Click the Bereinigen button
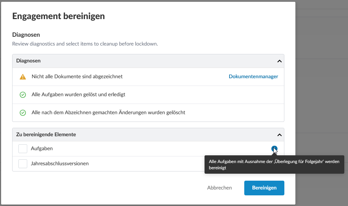Screen dimensions: 348x206 pos(264,188)
